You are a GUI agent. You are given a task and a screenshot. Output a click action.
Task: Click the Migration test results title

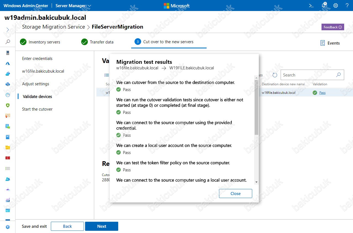144,62
